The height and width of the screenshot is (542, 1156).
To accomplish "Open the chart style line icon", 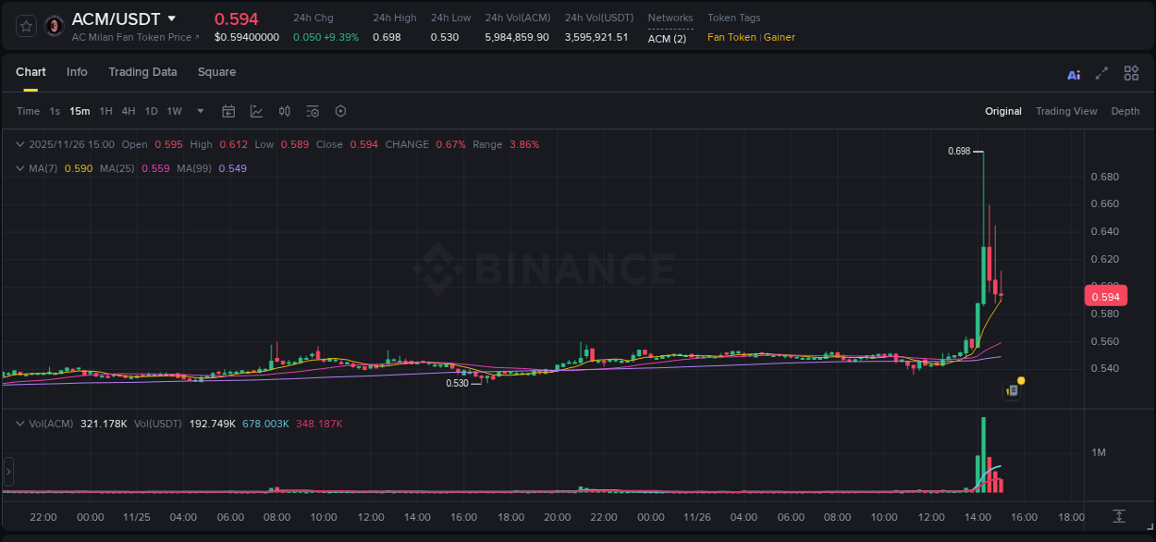I will coord(256,111).
